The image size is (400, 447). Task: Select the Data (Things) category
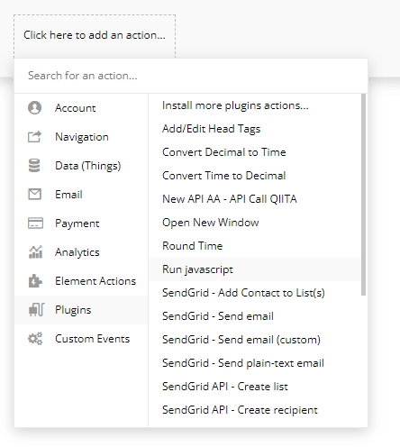tap(81, 166)
